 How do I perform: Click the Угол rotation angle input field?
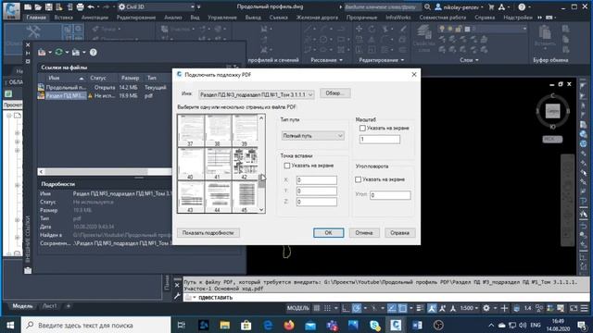coord(390,195)
